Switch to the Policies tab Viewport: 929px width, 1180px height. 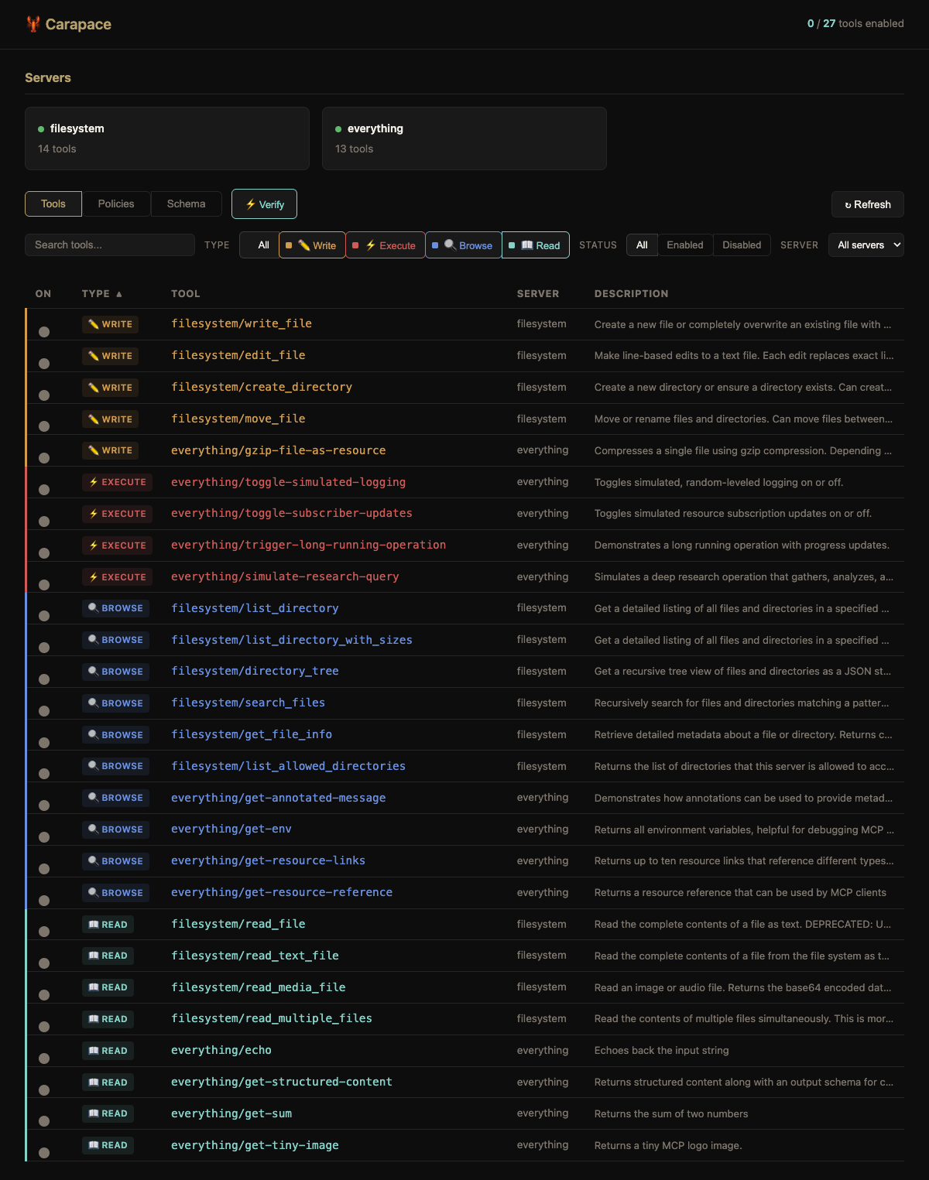click(x=116, y=204)
